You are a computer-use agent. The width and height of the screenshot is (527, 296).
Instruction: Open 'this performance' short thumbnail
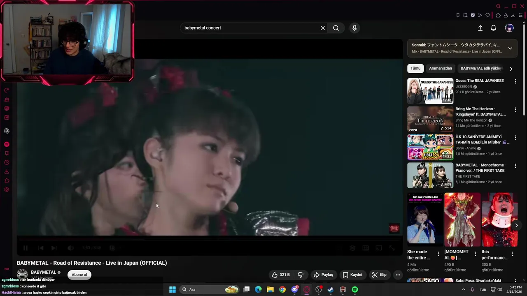pos(499,220)
